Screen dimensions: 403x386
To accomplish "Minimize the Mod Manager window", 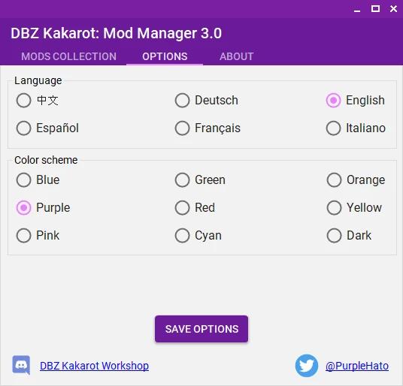I will (357, 9).
